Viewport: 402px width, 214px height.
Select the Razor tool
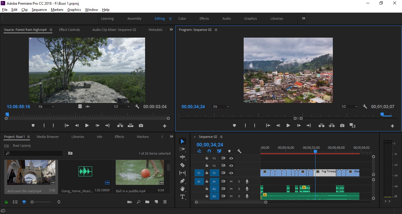[x=182, y=165]
